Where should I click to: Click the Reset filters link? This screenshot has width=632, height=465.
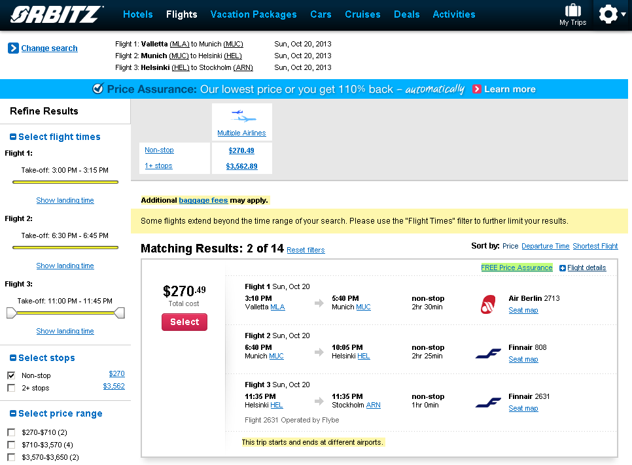coord(306,250)
